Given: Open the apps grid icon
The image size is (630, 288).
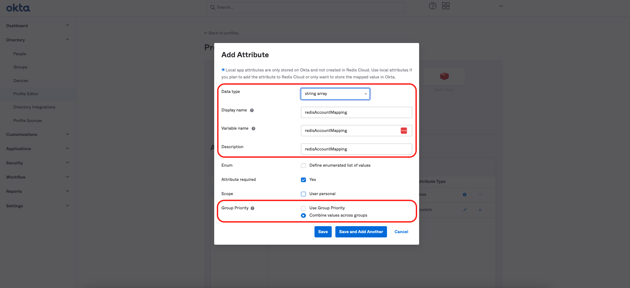Looking at the screenshot, I should (446, 6).
